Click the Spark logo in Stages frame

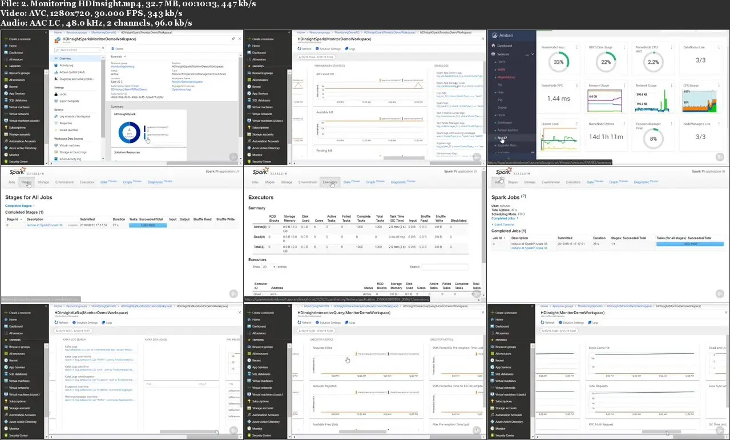(x=17, y=171)
